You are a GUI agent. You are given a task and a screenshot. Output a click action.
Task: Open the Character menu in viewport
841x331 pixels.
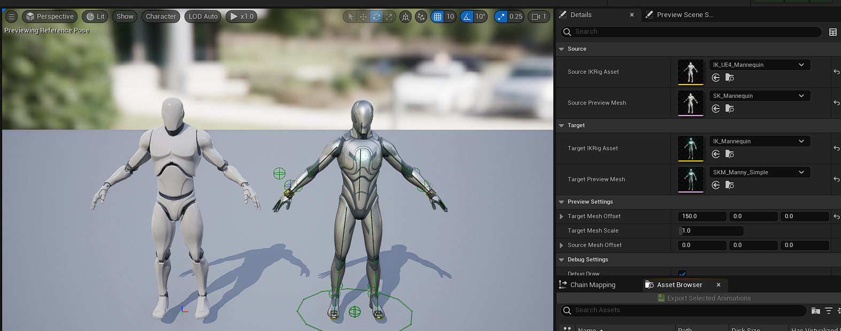(161, 17)
